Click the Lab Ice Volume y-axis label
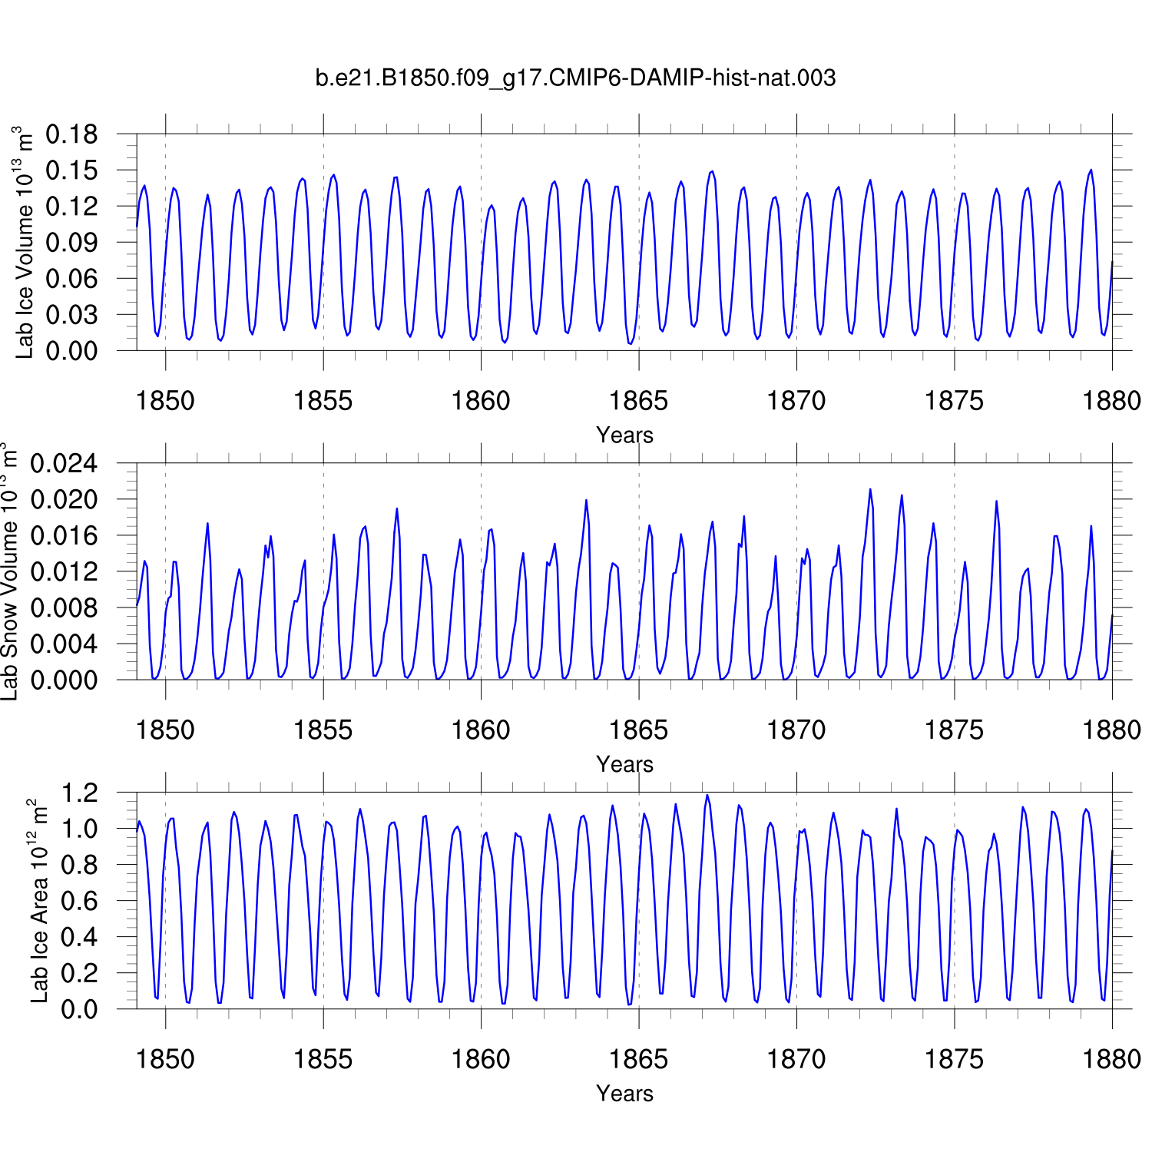Image resolution: width=1152 pixels, height=1152 pixels. [25, 243]
